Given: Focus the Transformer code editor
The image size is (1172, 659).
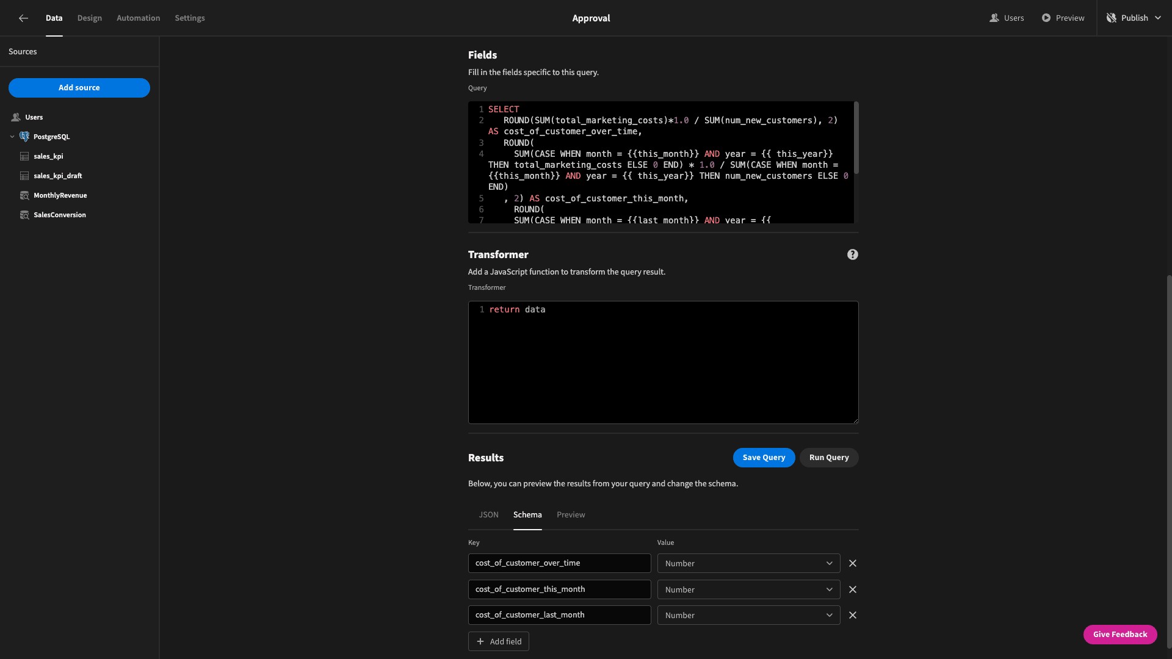Looking at the screenshot, I should [x=663, y=362].
